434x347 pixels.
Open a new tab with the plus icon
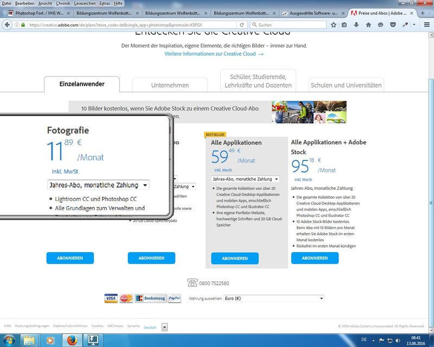423,13
